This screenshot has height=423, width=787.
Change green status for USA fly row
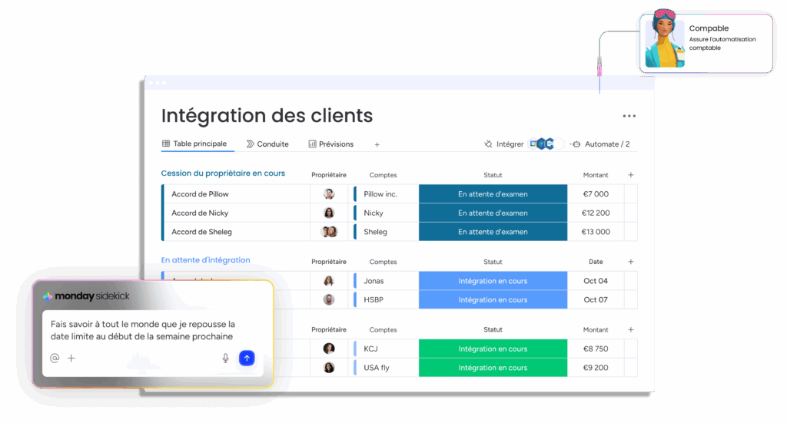coord(493,368)
